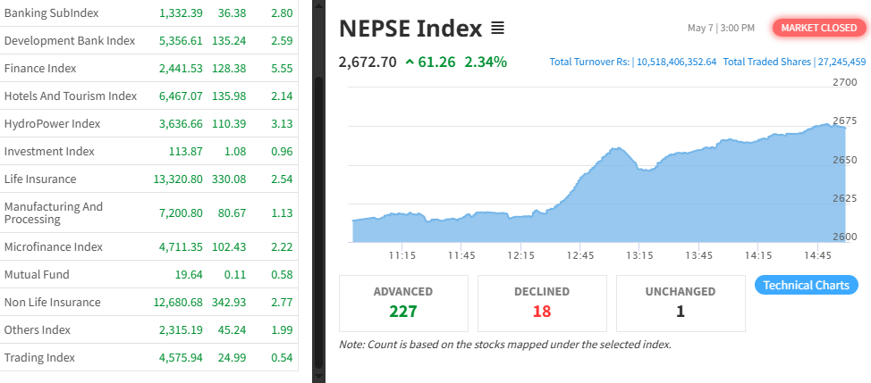Image resolution: width=871 pixels, height=383 pixels.
Task: Open the NEPSE Index hamburger menu icon
Action: tap(498, 29)
